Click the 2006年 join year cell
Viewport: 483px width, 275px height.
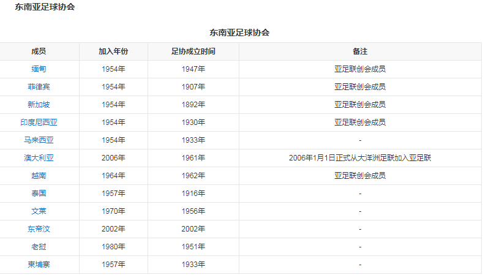pyautogui.click(x=113, y=158)
